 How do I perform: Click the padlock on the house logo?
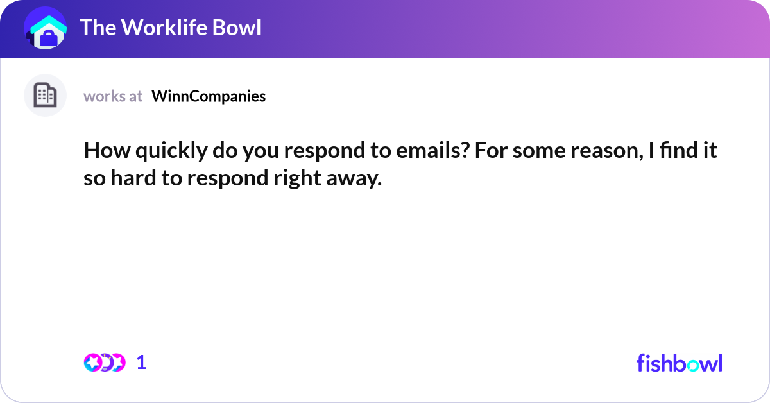[47, 33]
